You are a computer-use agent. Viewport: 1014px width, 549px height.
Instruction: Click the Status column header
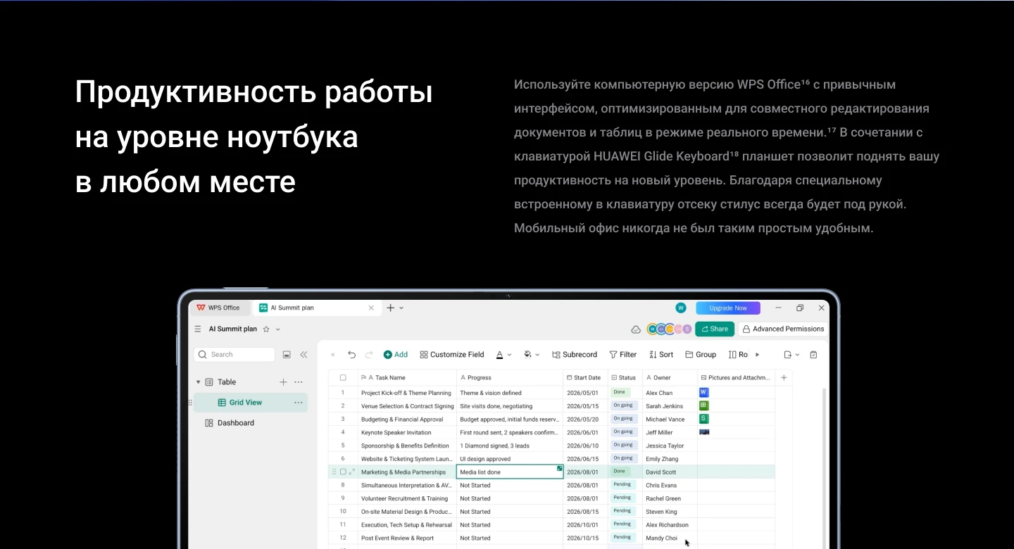(625, 377)
